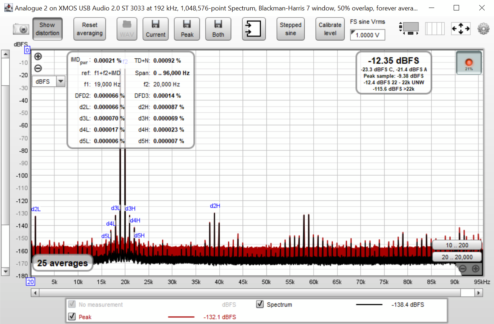Click the move arrows icon
The height and width of the screenshot is (324, 494).
(x=461, y=28)
